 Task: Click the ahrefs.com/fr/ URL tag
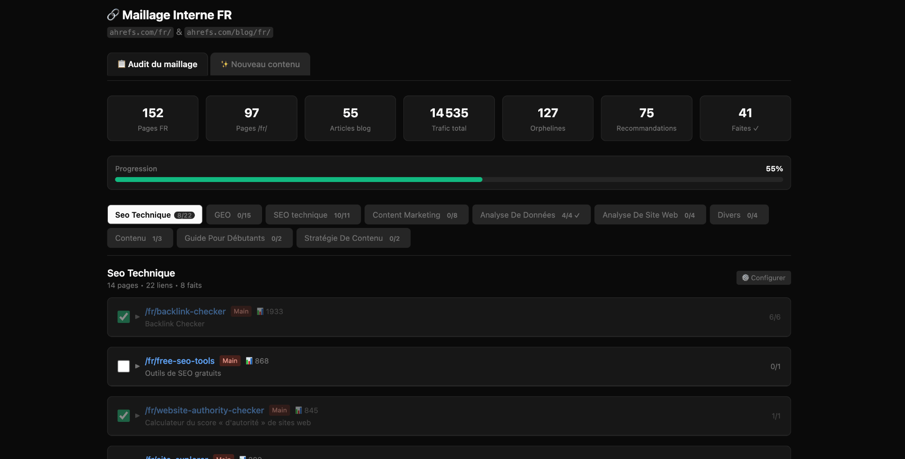pyautogui.click(x=140, y=32)
